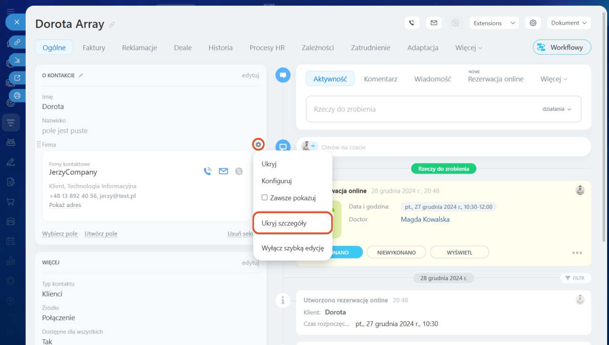Call JerzyCompany using the phone icon
Image resolution: width=609 pixels, height=345 pixels.
tap(207, 171)
